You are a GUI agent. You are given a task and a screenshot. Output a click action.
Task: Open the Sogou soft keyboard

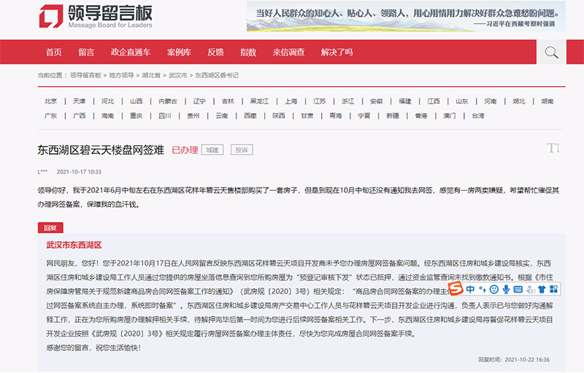tap(518, 290)
